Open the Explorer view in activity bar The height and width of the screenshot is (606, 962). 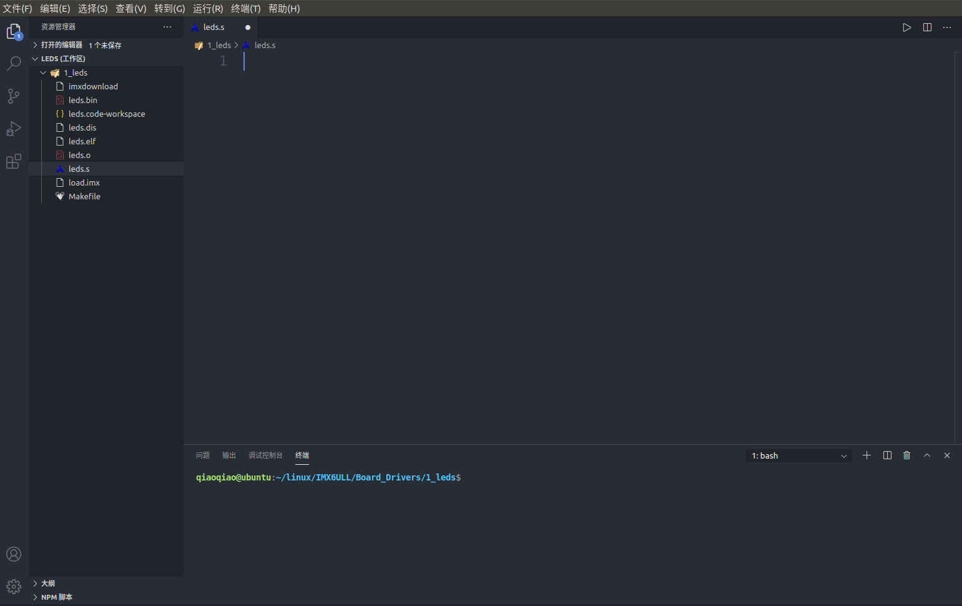pos(14,31)
